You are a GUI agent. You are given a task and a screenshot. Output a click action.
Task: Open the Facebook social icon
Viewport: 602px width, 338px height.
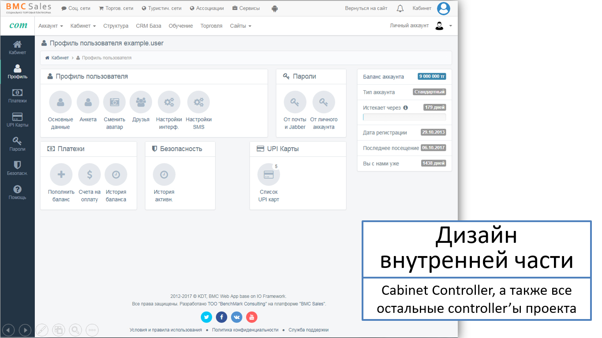click(221, 317)
